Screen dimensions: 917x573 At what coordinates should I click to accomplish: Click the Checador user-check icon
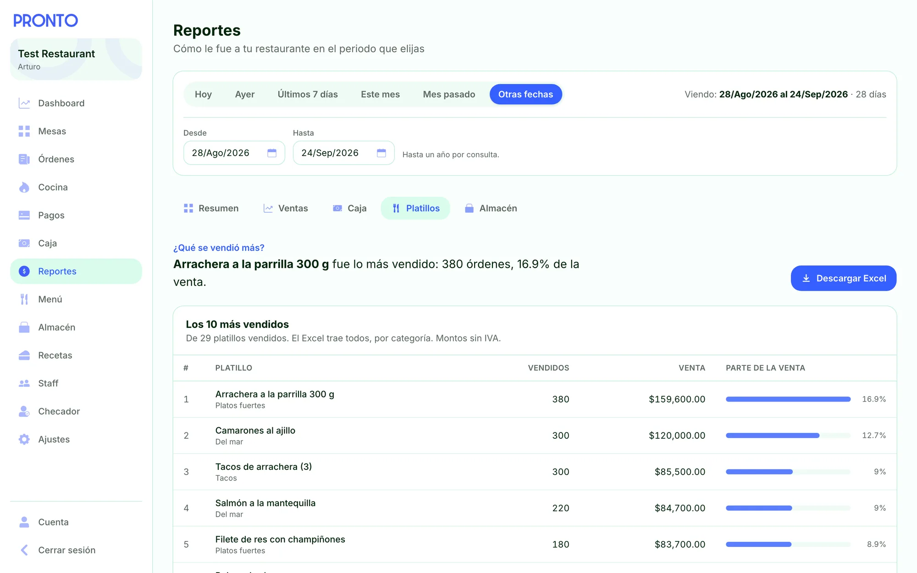[24, 411]
